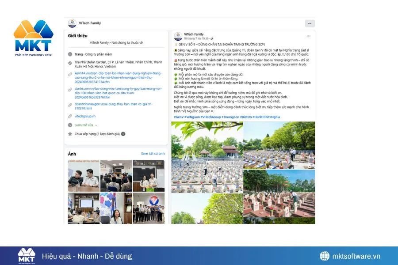
Task: Click the location pin icon in Giới thiệu panel
Action: coord(70,63)
